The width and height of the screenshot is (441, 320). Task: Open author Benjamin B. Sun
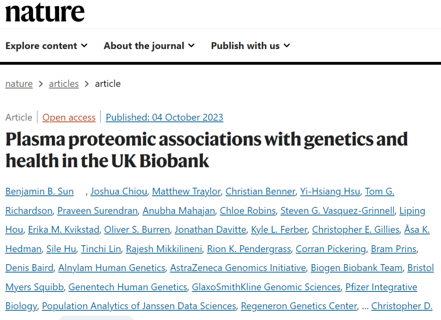click(40, 191)
